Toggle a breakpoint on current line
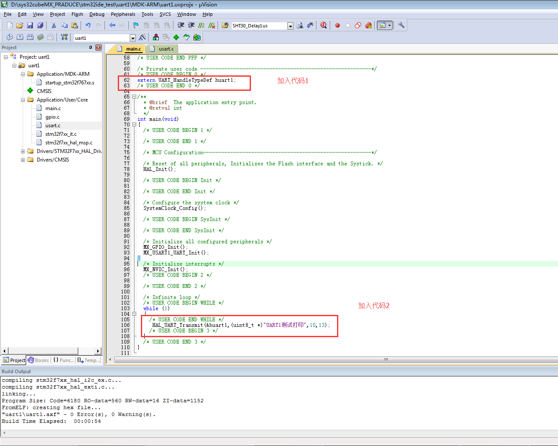Image resolution: width=558 pixels, height=446 pixels. tap(337, 25)
